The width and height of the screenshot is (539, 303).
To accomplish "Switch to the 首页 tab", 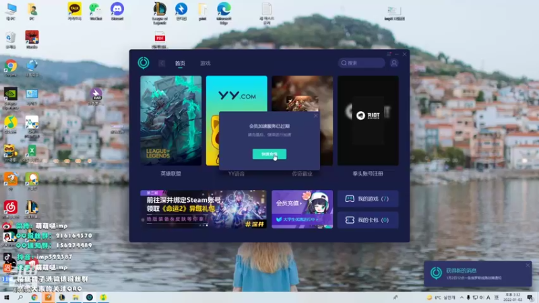I will click(x=180, y=63).
